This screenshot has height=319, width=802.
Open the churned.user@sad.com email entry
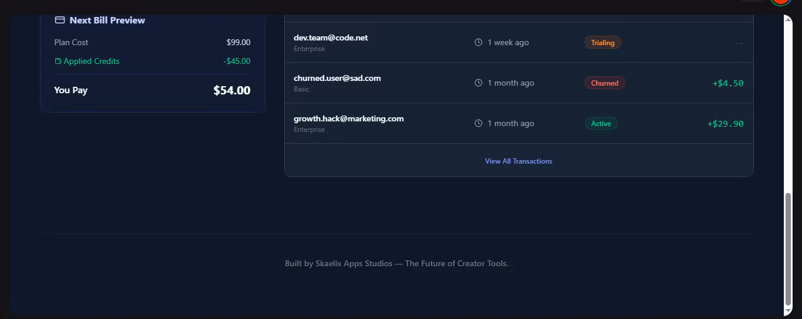click(337, 78)
